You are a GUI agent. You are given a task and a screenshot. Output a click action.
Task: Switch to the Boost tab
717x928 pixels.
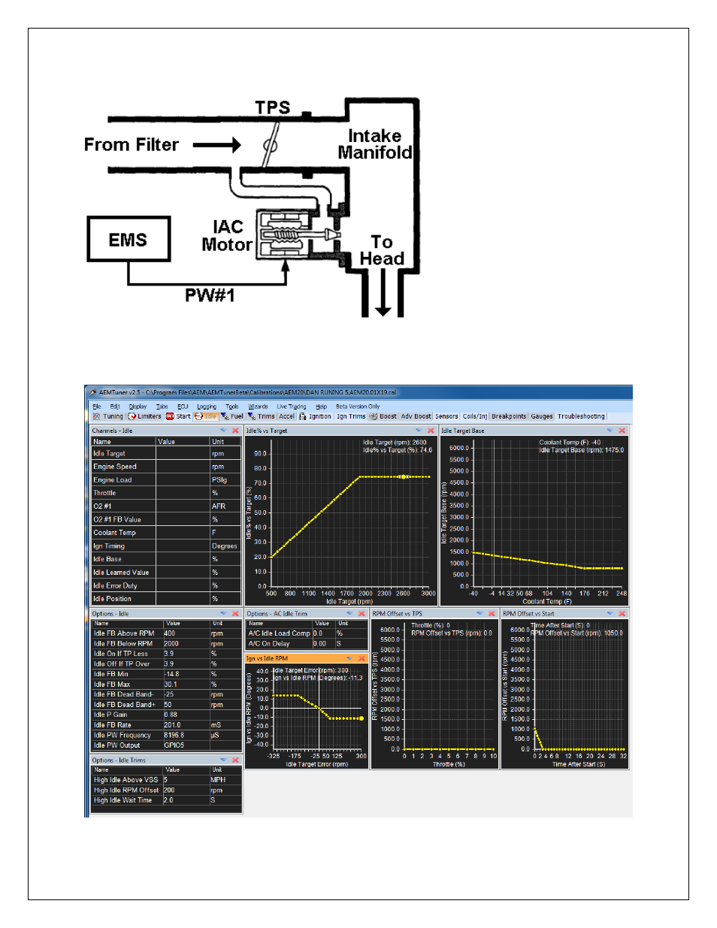(383, 416)
